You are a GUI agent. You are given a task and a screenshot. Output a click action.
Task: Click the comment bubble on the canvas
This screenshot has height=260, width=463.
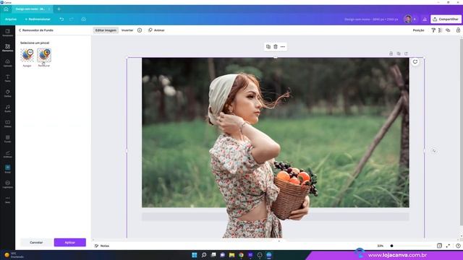coord(415,61)
